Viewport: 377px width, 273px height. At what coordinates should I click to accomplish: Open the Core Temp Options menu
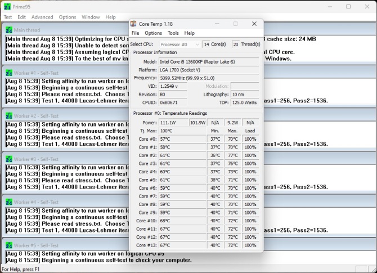click(x=153, y=33)
